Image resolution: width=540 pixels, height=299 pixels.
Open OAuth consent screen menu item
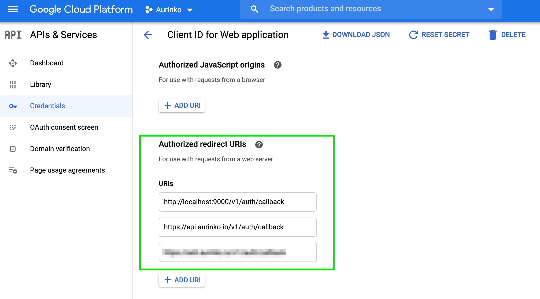(64, 128)
